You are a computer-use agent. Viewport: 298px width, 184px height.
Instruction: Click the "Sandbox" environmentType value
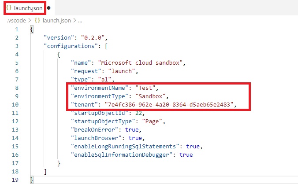pyautogui.click(x=152, y=96)
